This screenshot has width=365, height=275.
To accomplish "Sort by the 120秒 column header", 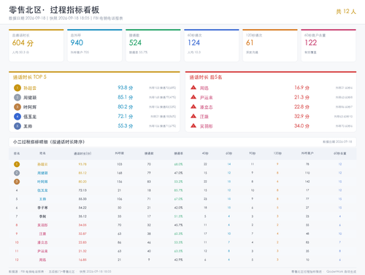I will [277, 153].
